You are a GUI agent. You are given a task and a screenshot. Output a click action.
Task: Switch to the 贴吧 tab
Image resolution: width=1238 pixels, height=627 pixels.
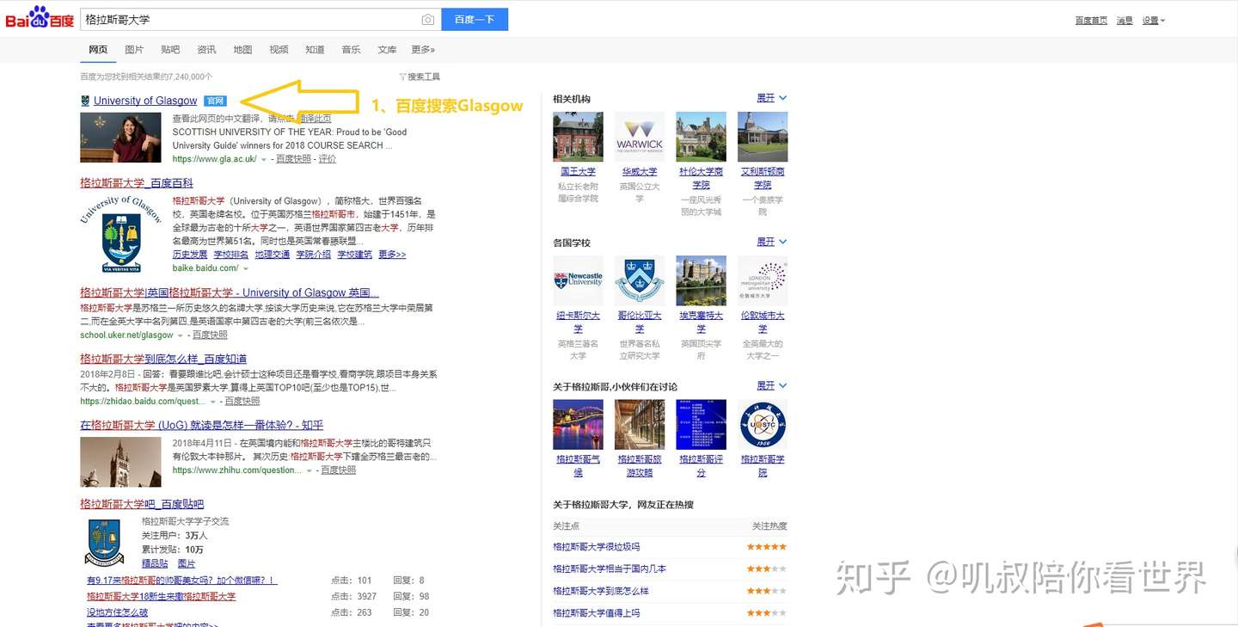170,50
